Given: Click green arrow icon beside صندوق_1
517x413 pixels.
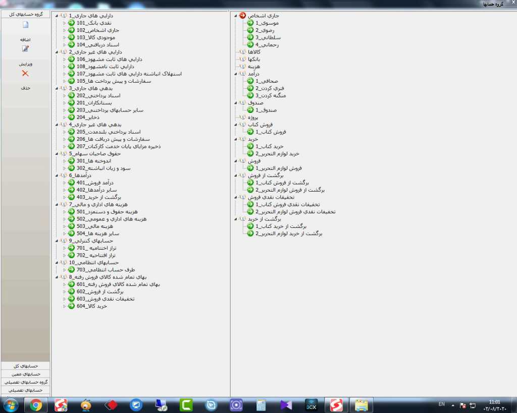Looking at the screenshot, I should tap(250, 110).
